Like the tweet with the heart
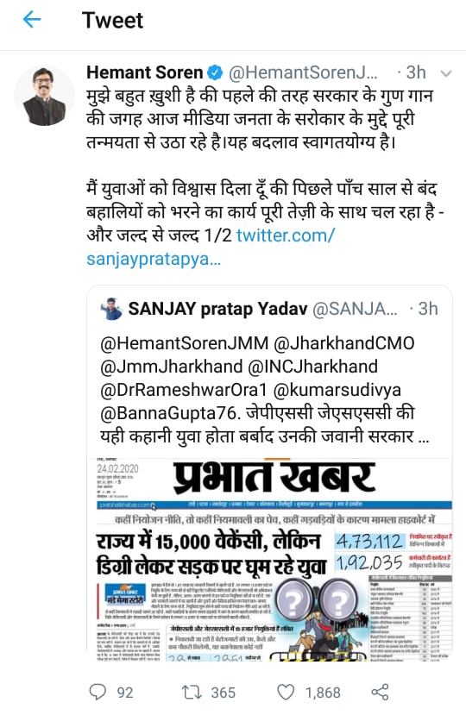The width and height of the screenshot is (466, 715). coord(286,693)
